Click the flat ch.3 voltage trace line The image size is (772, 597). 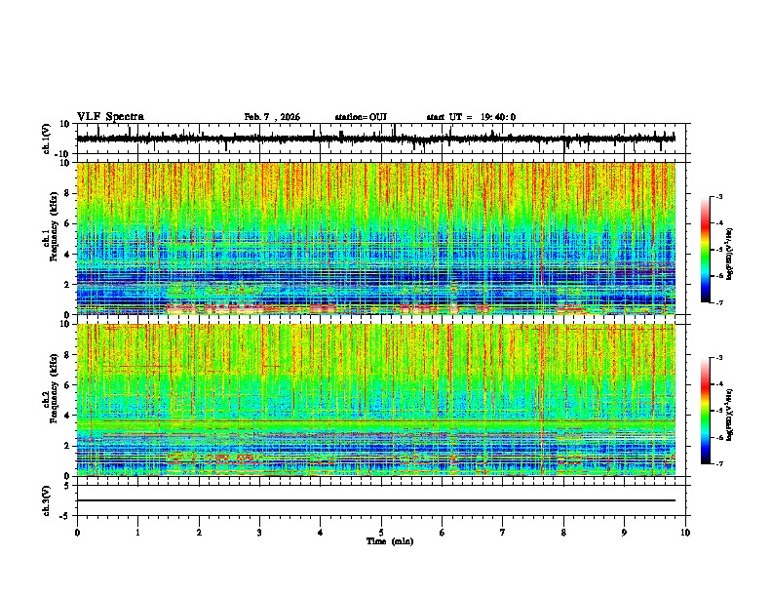[x=376, y=500]
